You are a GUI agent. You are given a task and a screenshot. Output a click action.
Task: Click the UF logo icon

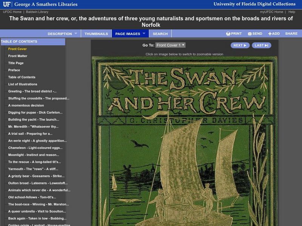coord(7,5)
